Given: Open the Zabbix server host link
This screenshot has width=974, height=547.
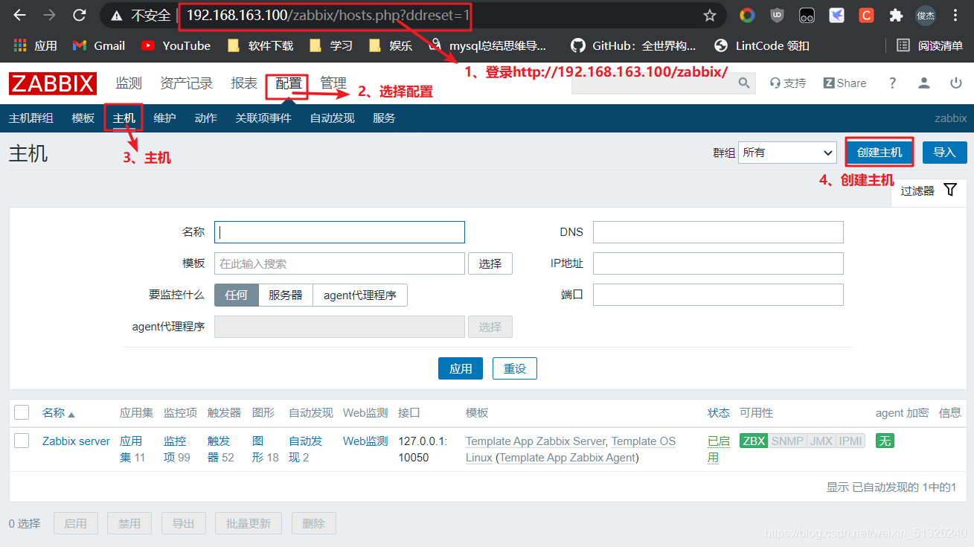Looking at the screenshot, I should (x=76, y=441).
